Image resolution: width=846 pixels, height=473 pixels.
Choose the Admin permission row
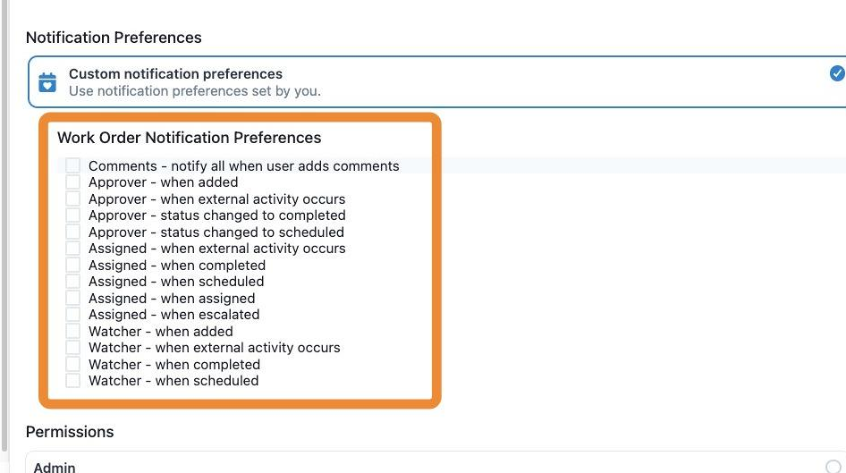pyautogui.click(x=436, y=463)
